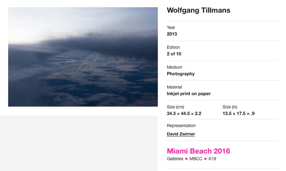The width and height of the screenshot is (286, 171).
Task: Click the Representation field label
Action: pyautogui.click(x=181, y=126)
